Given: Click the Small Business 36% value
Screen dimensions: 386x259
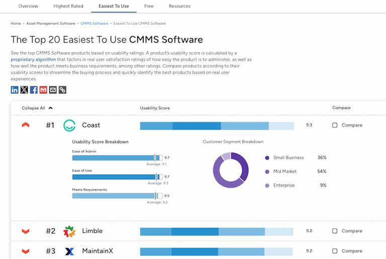Looking at the screenshot, I should (322, 158).
